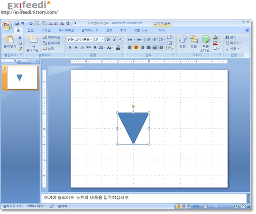The image size is (256, 214).
Task: Click 찾기 find button
Action: point(231,37)
